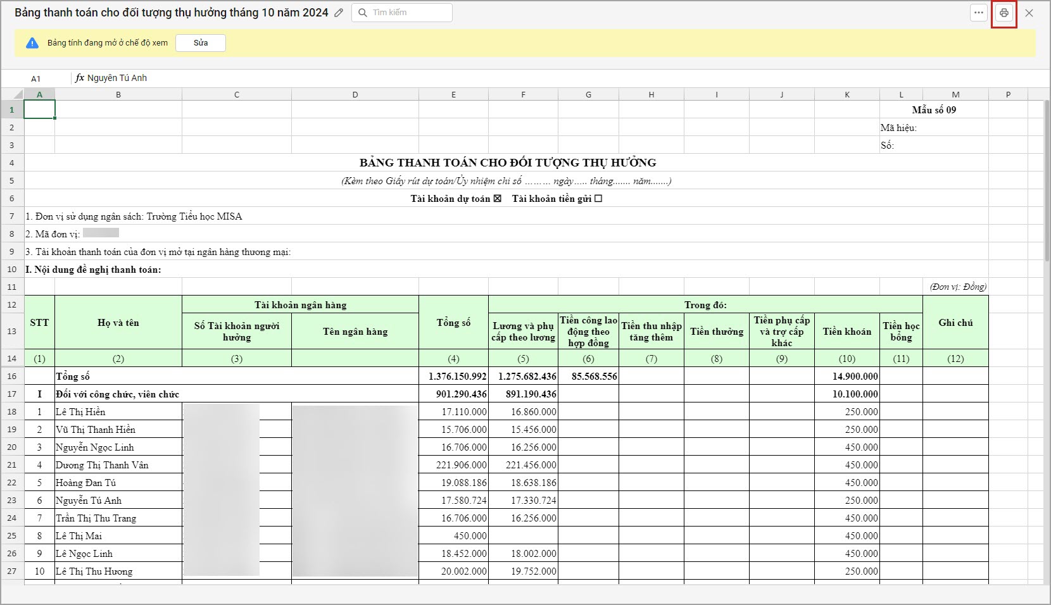Screen dimensions: 1051x605
Task: Click the print icon at top right
Action: [x=1004, y=13]
